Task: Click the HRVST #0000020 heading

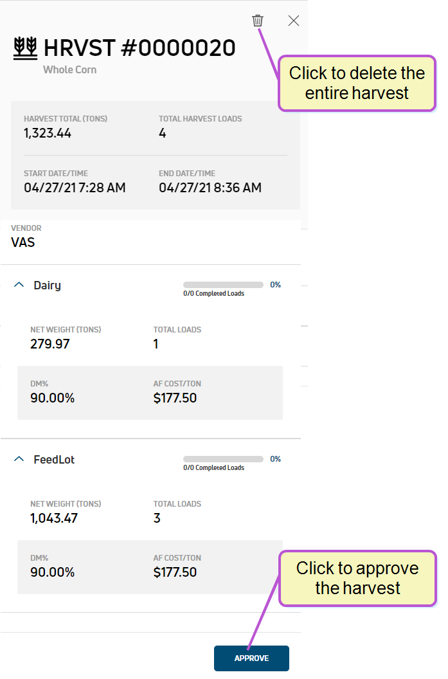Action: pyautogui.click(x=139, y=48)
